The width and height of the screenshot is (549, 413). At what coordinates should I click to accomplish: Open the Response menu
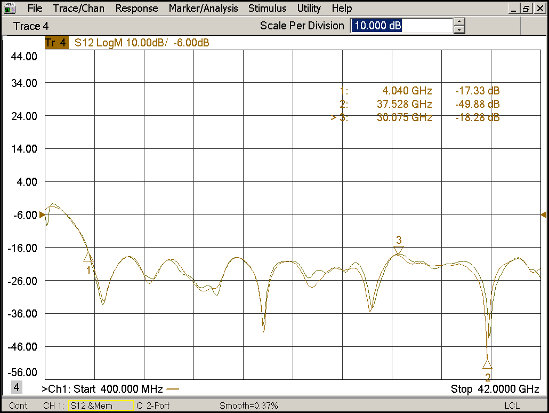(136, 8)
